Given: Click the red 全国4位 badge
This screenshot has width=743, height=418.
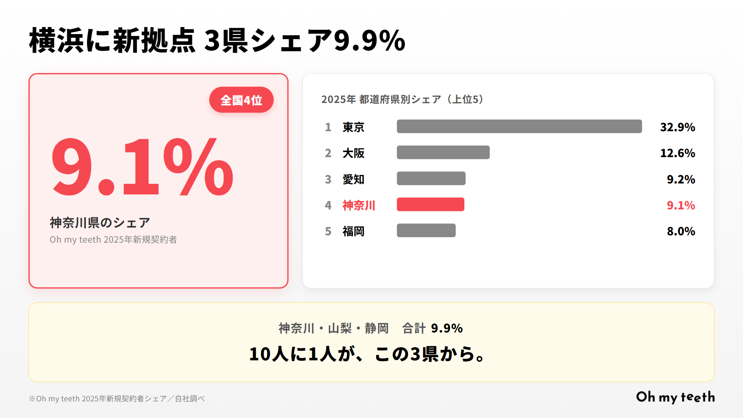Looking at the screenshot, I should click(241, 100).
